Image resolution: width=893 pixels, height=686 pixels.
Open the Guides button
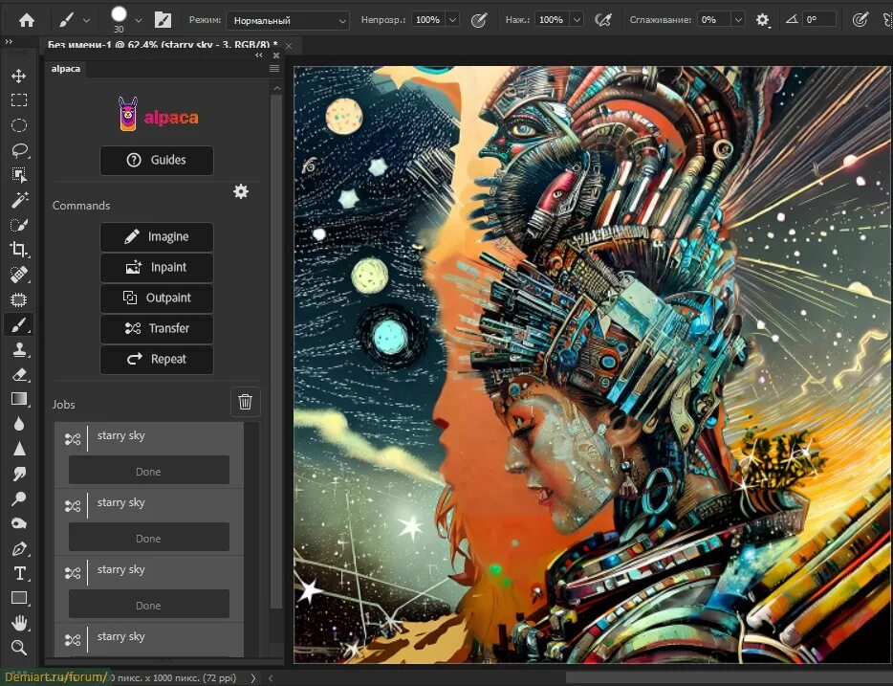[x=157, y=160]
